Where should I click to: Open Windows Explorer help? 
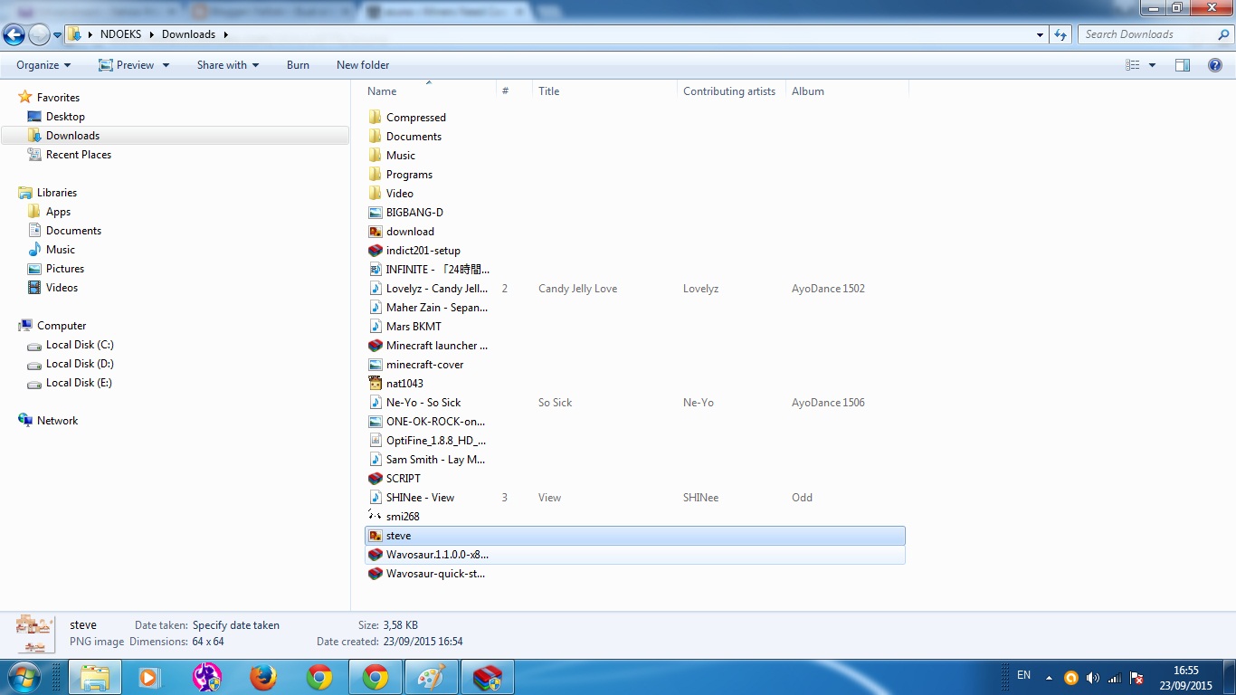(1216, 64)
